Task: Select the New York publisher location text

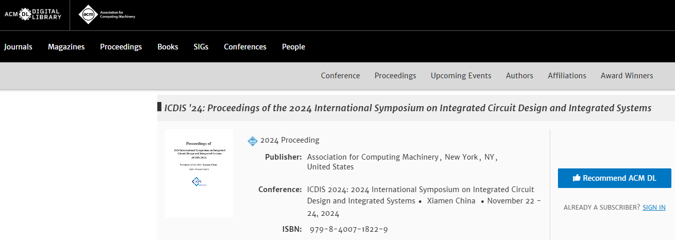Action: click(x=462, y=157)
